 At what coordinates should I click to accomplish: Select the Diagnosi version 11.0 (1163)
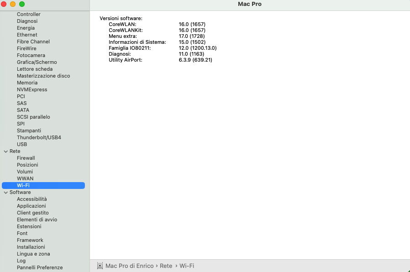(x=191, y=54)
